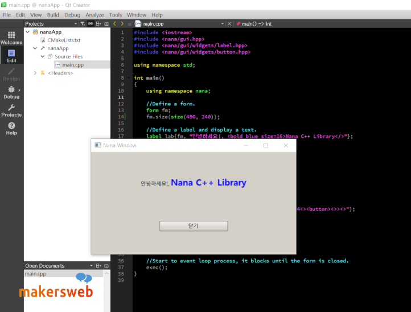Select main.cpp in Open Documents list
The height and width of the screenshot is (312, 411).
click(x=35, y=274)
